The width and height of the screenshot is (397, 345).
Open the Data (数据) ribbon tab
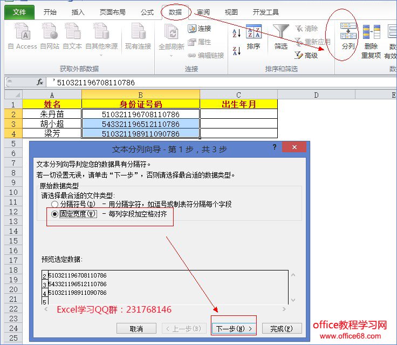[x=175, y=12]
